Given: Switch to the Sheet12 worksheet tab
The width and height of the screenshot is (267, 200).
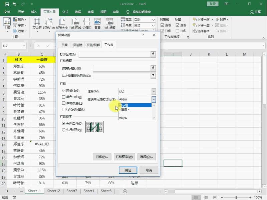Looking at the screenshot, I should pos(54,191).
